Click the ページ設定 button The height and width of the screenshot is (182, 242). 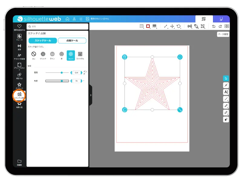click(x=223, y=34)
